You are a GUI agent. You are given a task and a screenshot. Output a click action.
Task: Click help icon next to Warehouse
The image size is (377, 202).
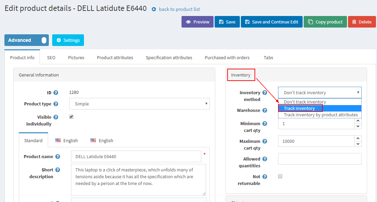coord(265,110)
